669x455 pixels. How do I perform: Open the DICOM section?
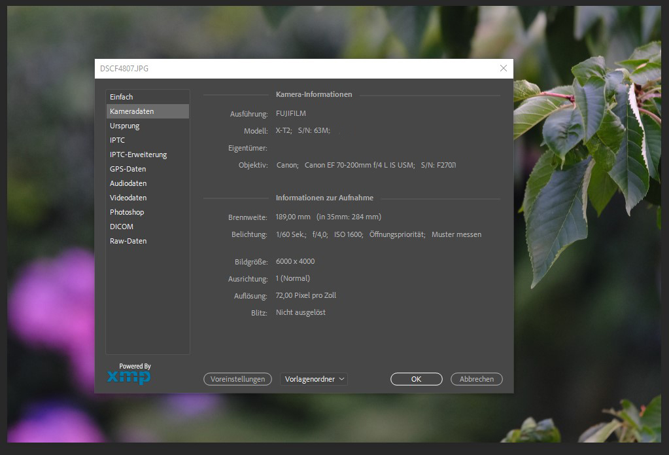tap(147, 227)
